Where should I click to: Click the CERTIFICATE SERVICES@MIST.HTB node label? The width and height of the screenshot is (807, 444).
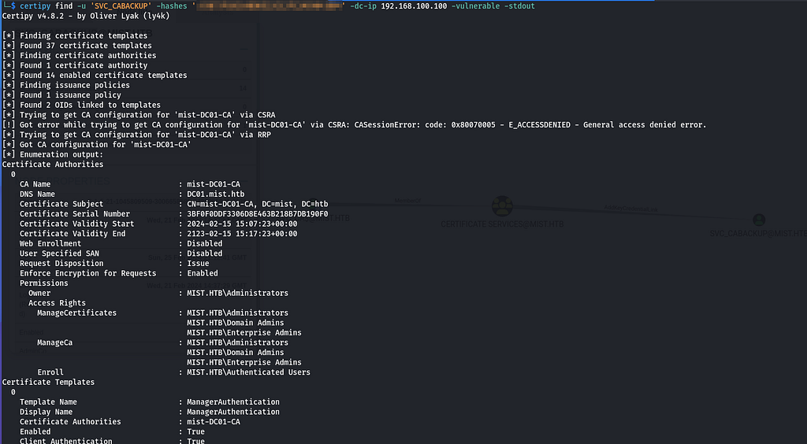[x=502, y=224]
